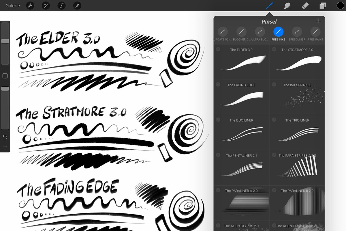Tick the check circle on The INK SPRINKLE
Viewport: 346px width, 231px height.
(x=274, y=84)
